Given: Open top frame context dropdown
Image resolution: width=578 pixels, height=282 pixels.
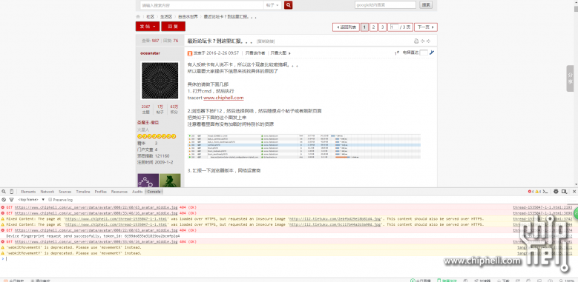Looking at the screenshot, I should (31, 200).
